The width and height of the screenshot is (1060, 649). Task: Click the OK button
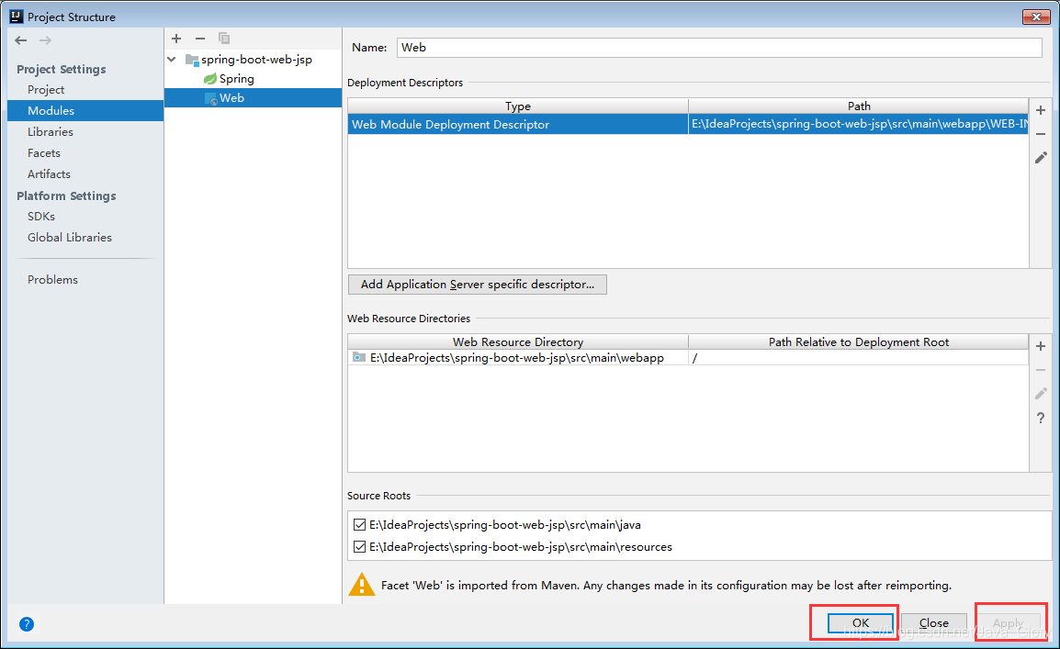point(861,622)
